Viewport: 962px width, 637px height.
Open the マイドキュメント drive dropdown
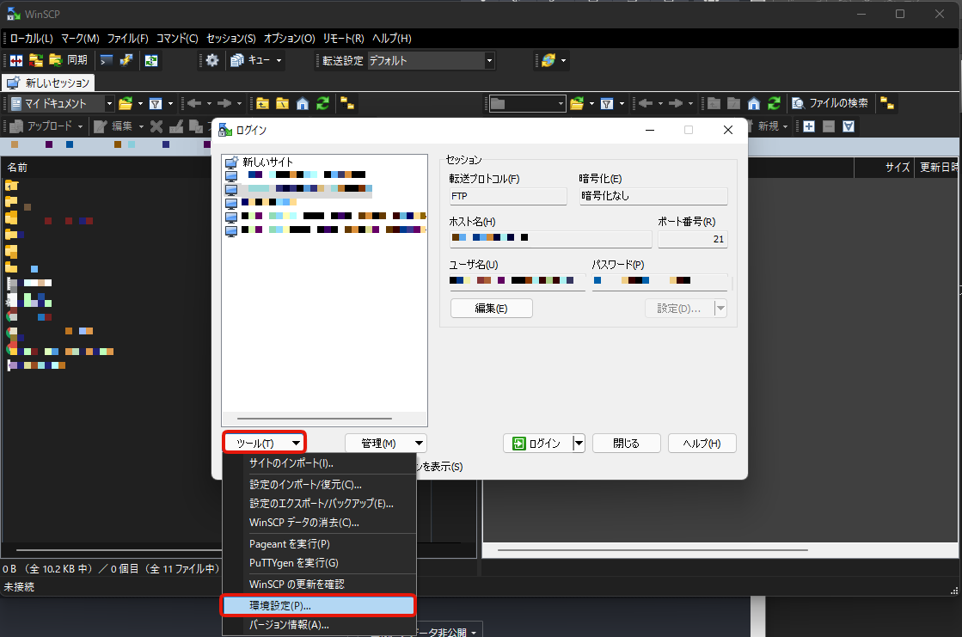click(x=109, y=103)
